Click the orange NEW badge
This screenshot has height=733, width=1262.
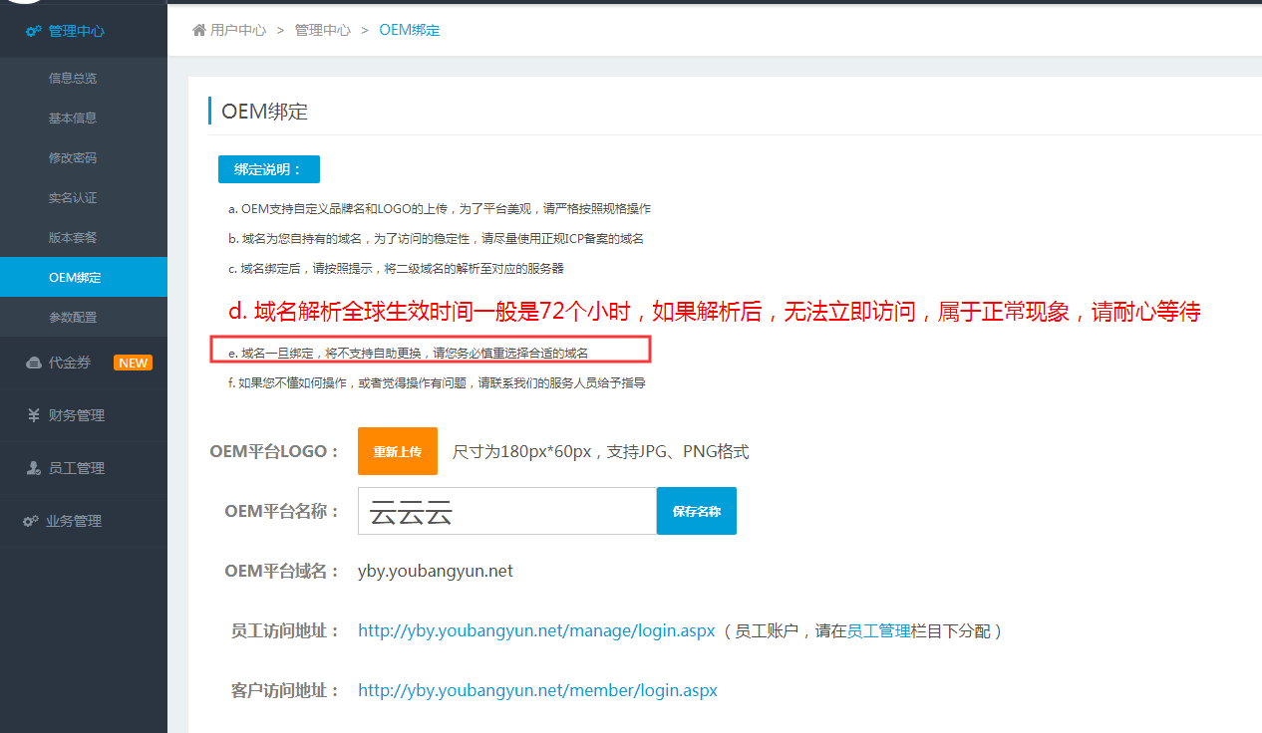pyautogui.click(x=134, y=364)
